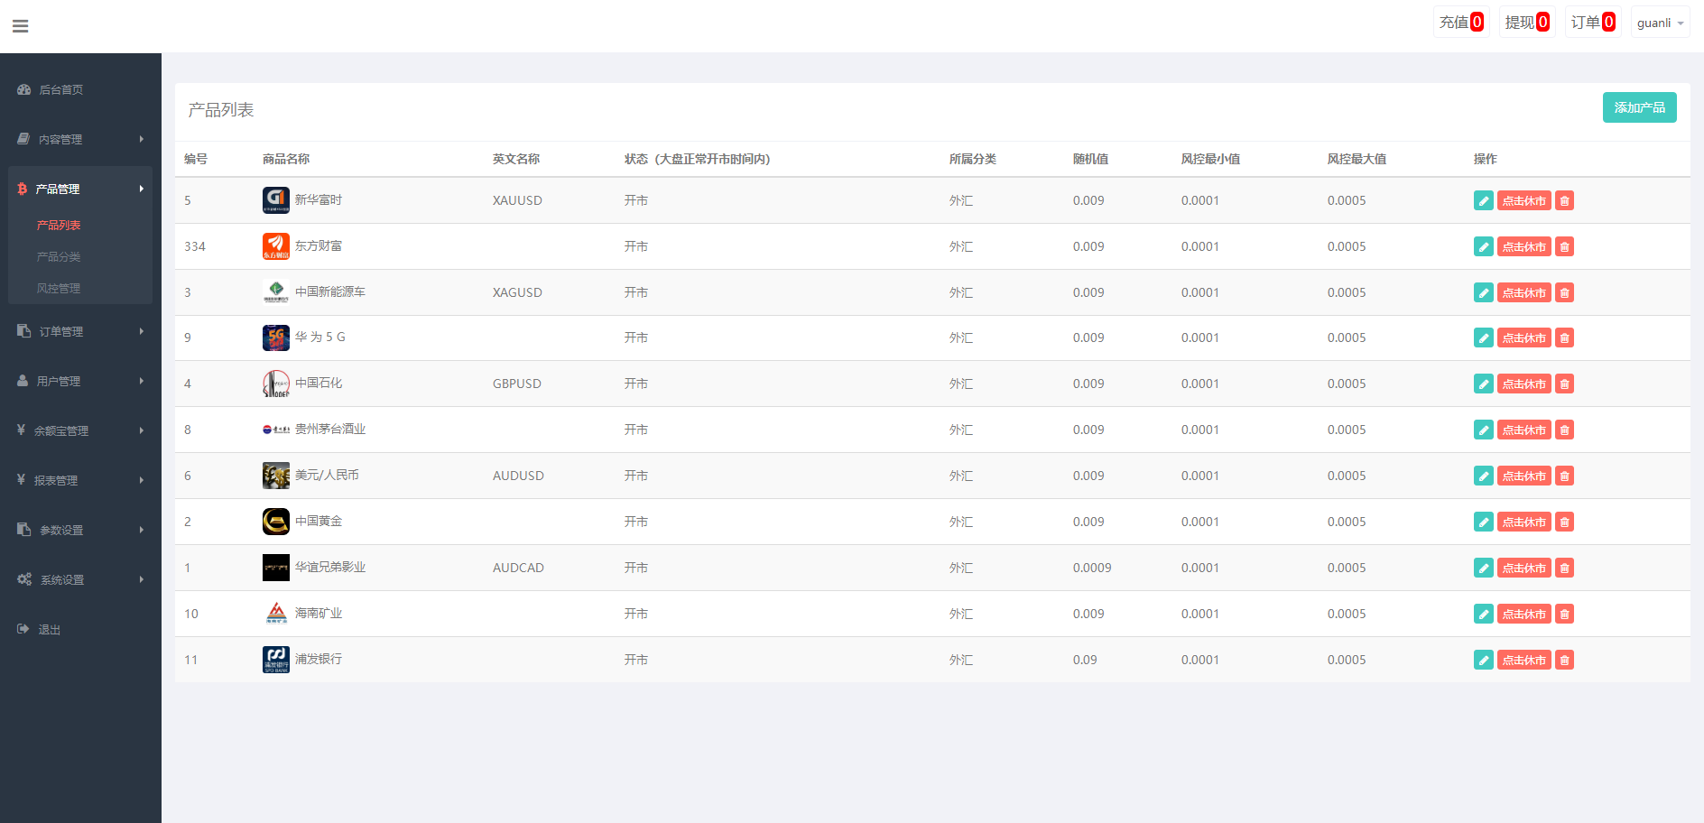Expand the 系统设置 sidebar section
This screenshot has width=1704, height=823.
(x=80, y=579)
